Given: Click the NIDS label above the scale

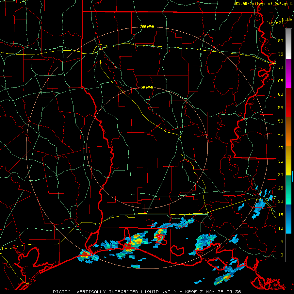Looking at the screenshot, I should 287,20.
